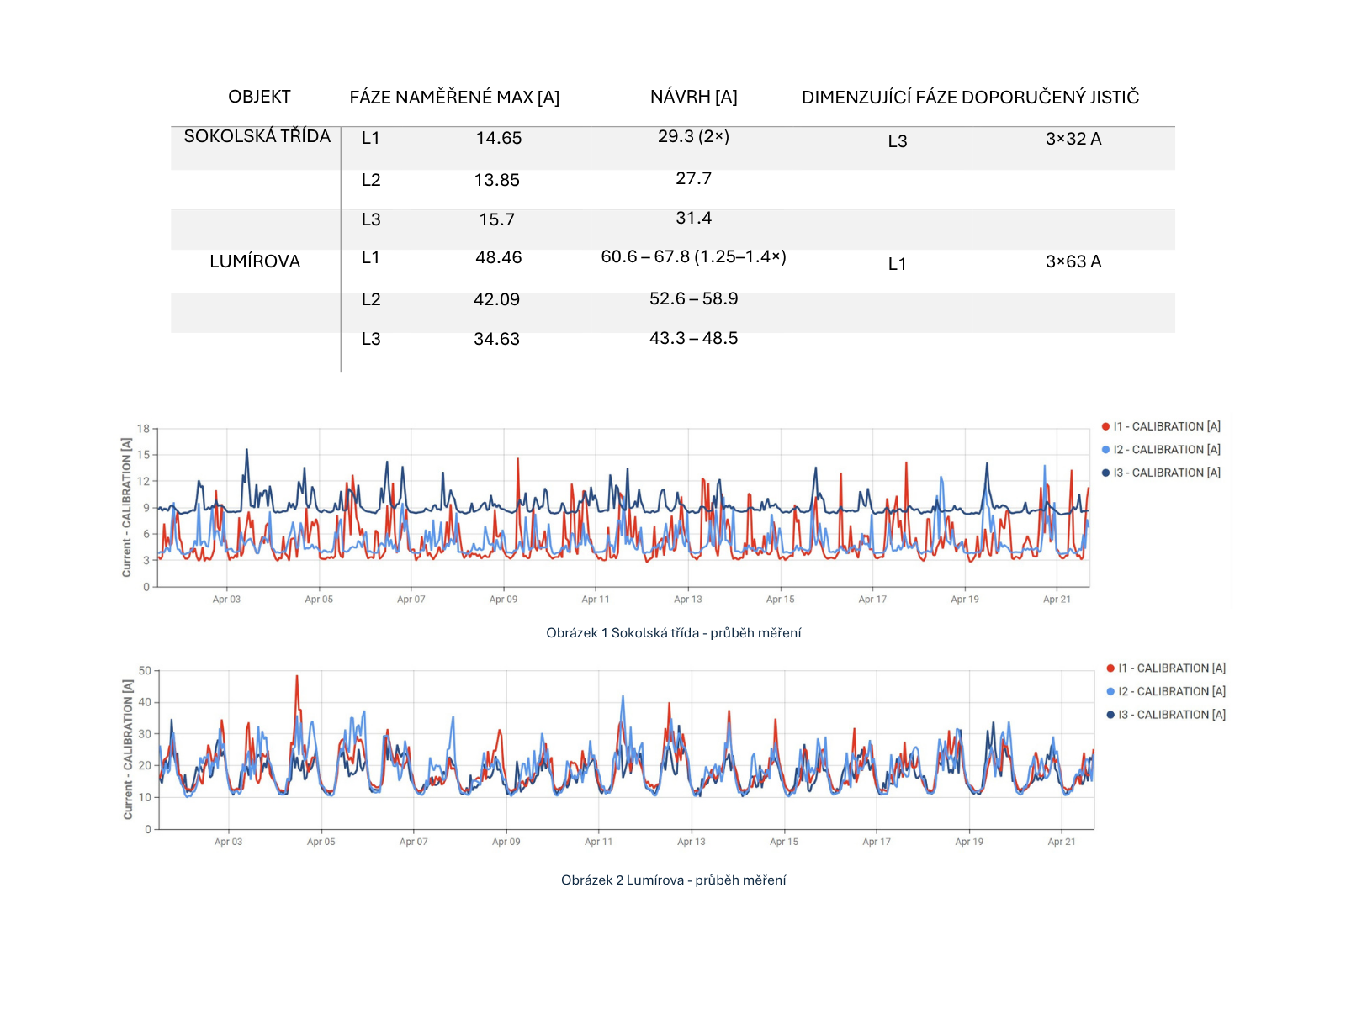Click the 3×32 A breaker cell
Screen dimensions: 1346x1009
[1073, 139]
